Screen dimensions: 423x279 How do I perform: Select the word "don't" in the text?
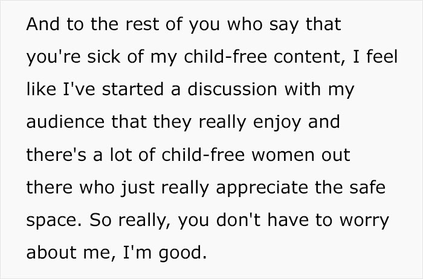pyautogui.click(x=239, y=220)
